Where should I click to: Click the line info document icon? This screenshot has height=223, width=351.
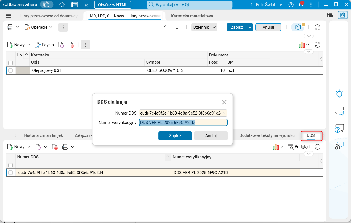[x=61, y=45]
